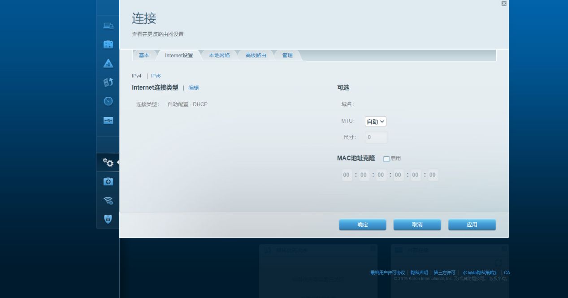Switch to the 本地网络 tab
This screenshot has height=298, width=568.
[x=219, y=55]
